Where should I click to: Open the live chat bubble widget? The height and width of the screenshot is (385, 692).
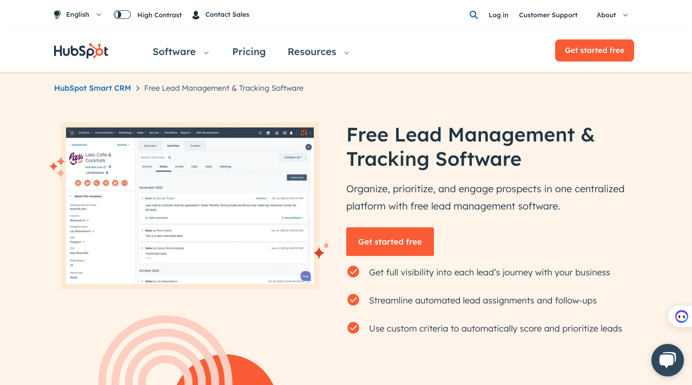(x=668, y=360)
